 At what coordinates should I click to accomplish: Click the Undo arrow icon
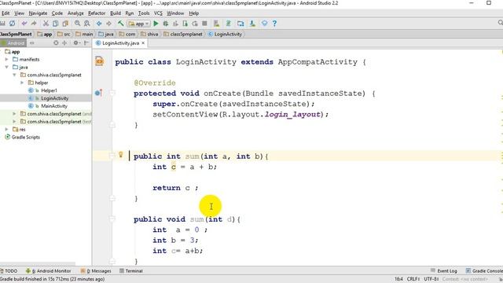pyautogui.click(x=24, y=24)
